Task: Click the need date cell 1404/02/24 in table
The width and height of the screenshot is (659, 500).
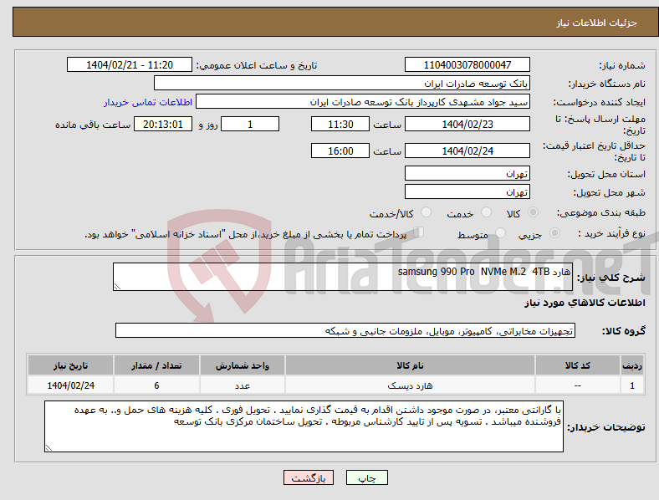Action: (x=70, y=385)
